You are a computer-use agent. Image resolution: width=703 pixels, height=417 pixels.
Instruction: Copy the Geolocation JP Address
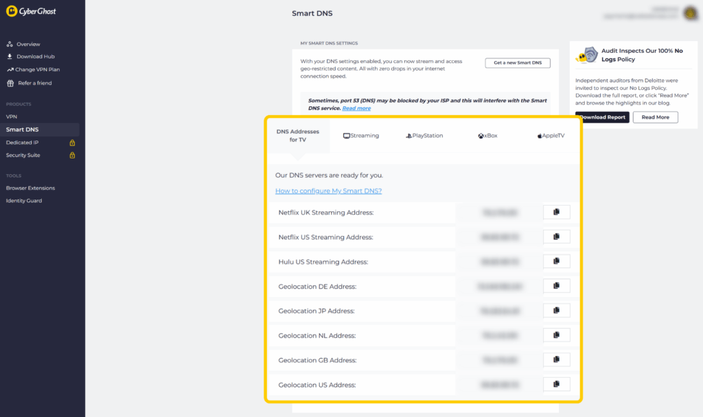pos(556,311)
